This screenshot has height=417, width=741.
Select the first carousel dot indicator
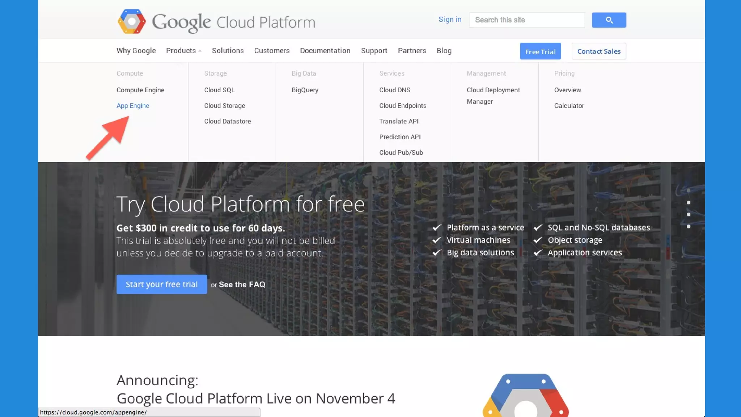click(688, 190)
